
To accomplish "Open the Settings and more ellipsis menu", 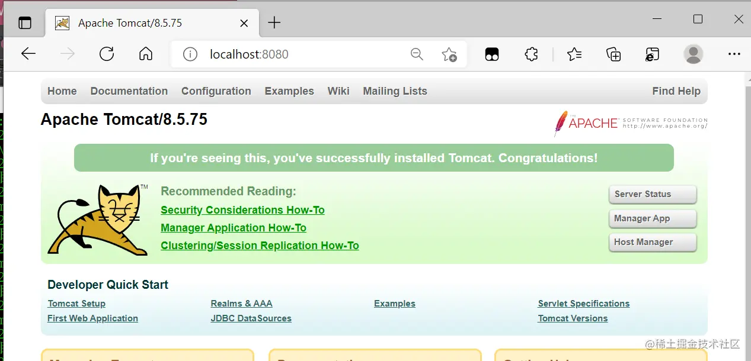I will (734, 54).
